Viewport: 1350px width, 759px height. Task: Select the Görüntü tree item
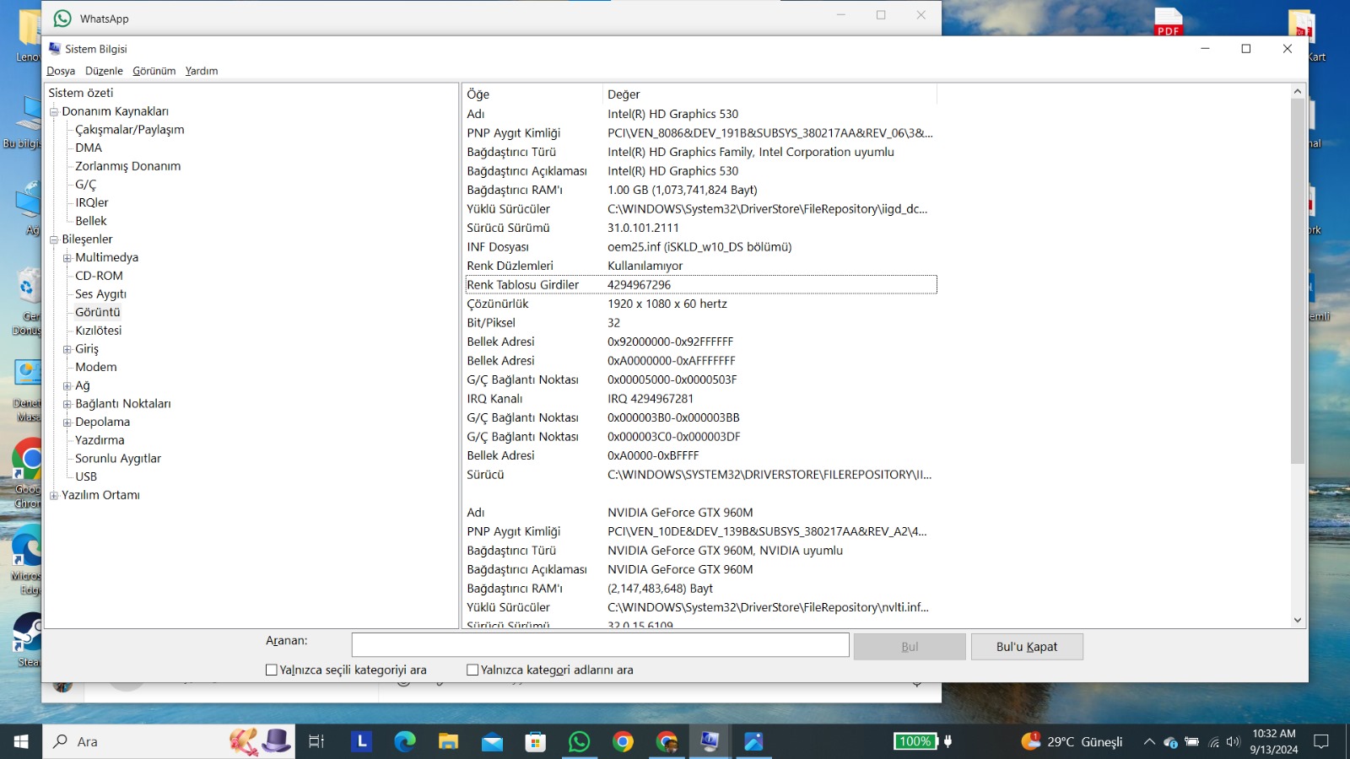98,312
